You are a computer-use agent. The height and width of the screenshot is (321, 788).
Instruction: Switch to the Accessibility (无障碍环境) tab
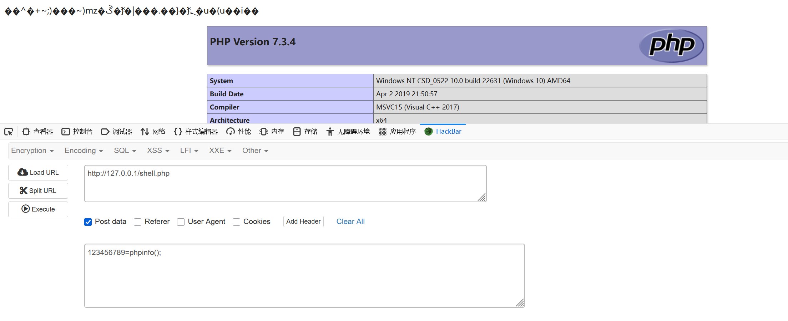coord(348,132)
